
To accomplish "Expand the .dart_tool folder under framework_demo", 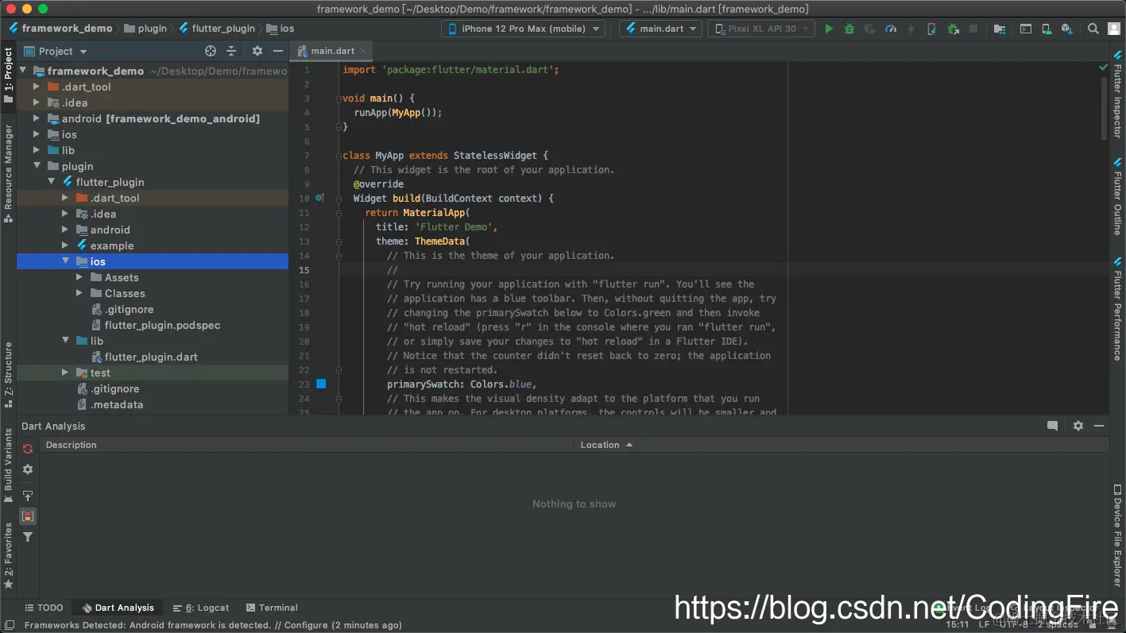I will click(37, 87).
